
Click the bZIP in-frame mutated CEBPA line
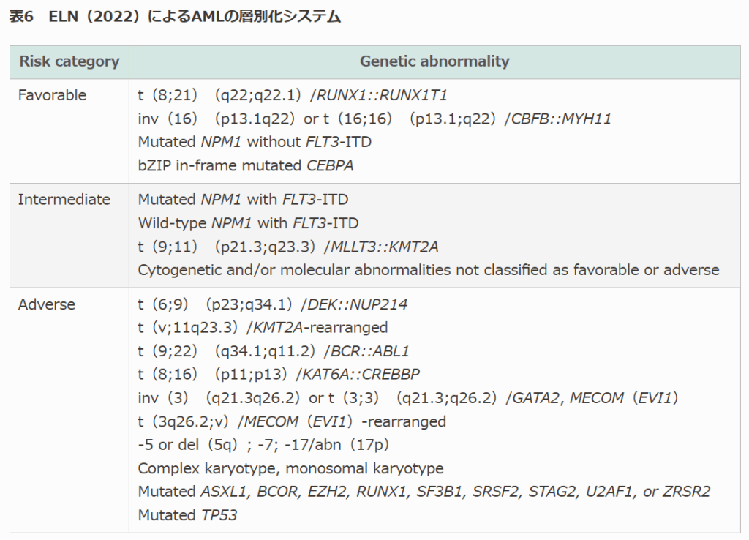pos(246,165)
